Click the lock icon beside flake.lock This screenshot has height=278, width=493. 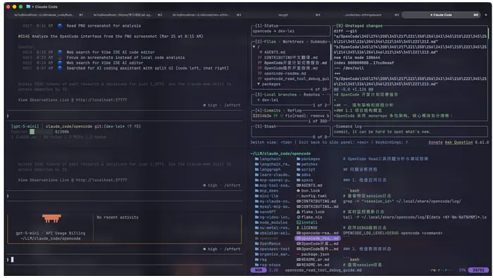point(299,212)
